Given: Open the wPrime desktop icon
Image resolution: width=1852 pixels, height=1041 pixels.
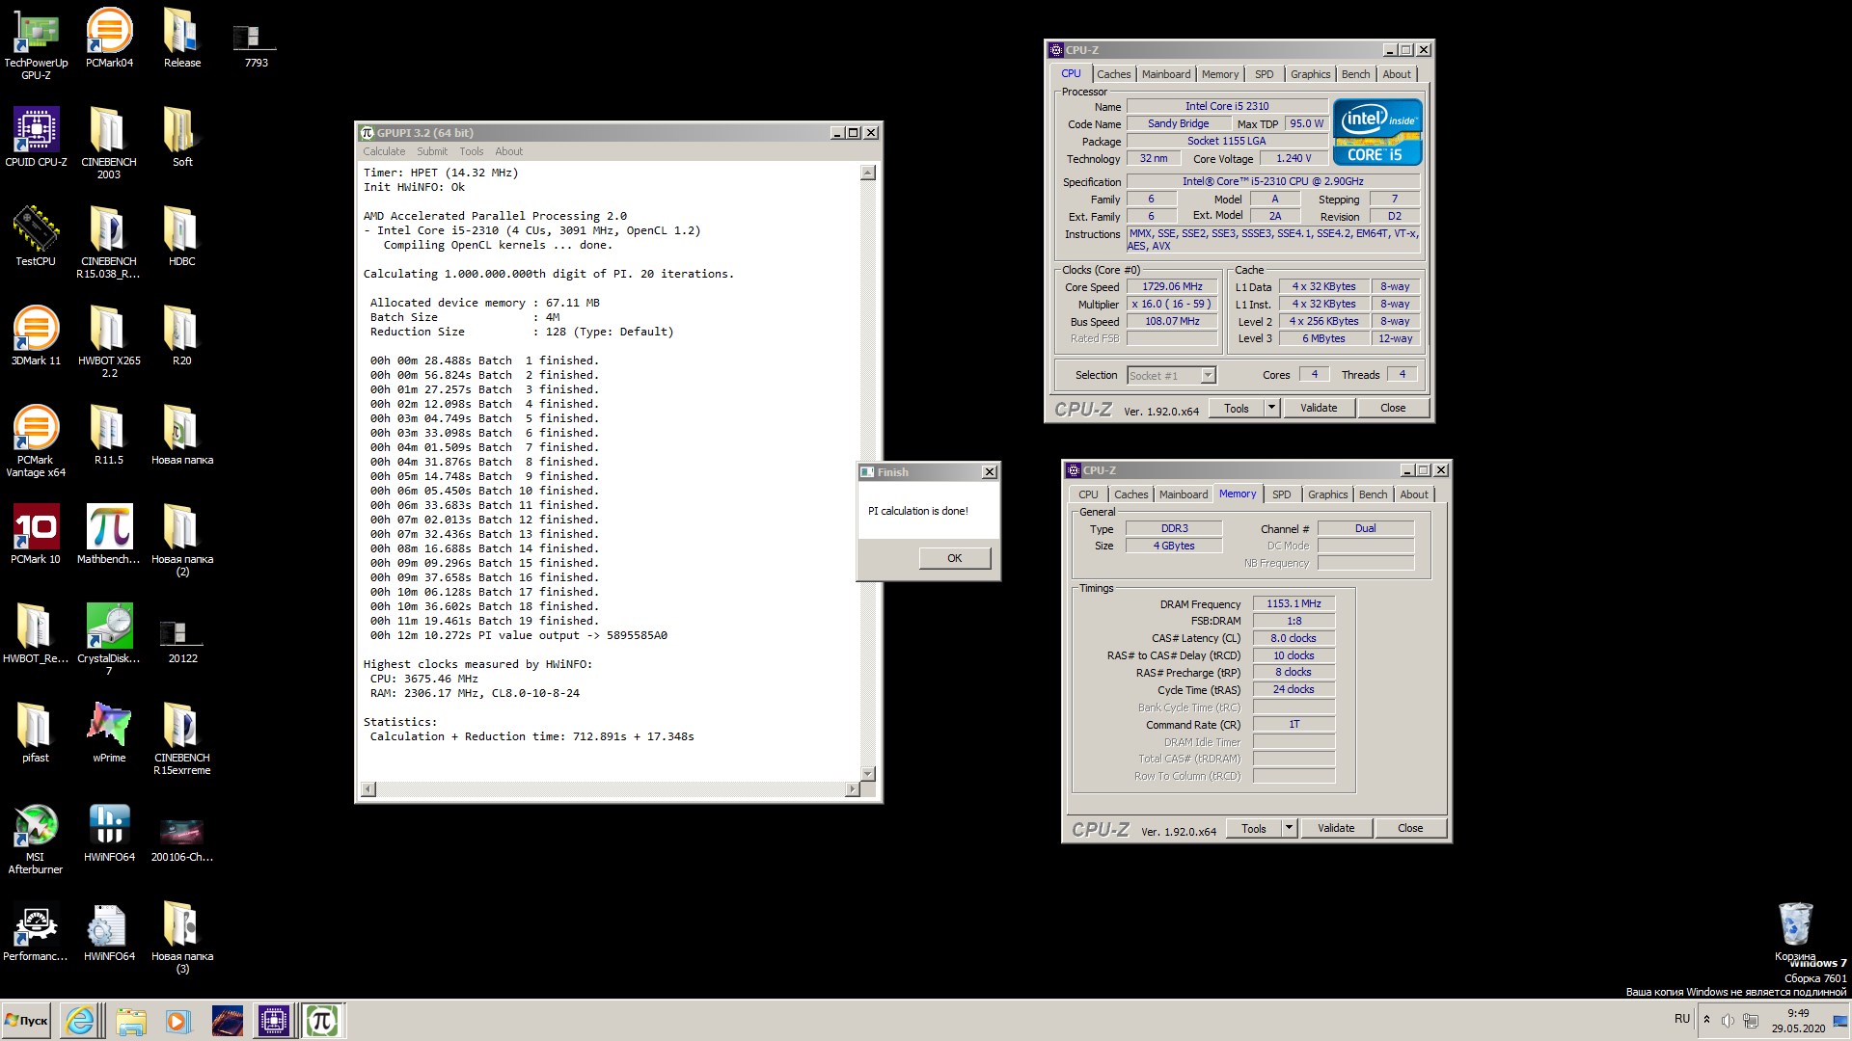Looking at the screenshot, I should 109,733.
